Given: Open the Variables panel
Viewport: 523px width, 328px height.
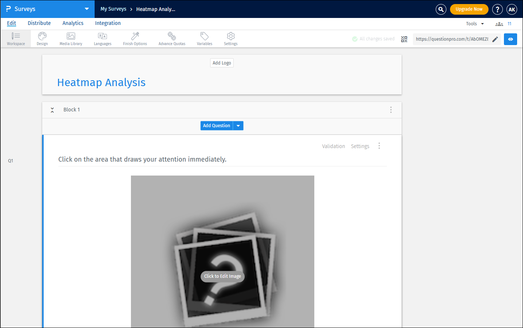Looking at the screenshot, I should click(204, 38).
